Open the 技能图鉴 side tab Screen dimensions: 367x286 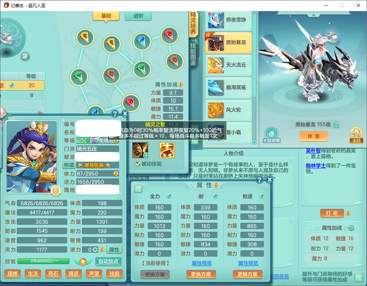pyautogui.click(x=193, y=55)
